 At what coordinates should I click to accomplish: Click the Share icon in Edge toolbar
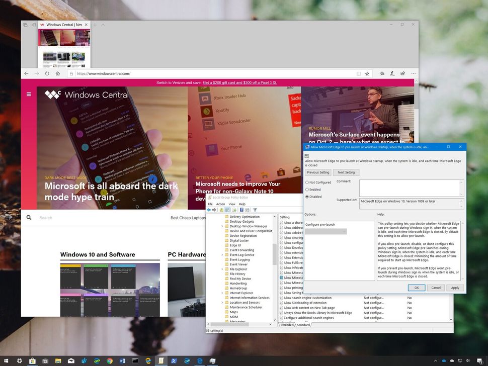(402, 73)
